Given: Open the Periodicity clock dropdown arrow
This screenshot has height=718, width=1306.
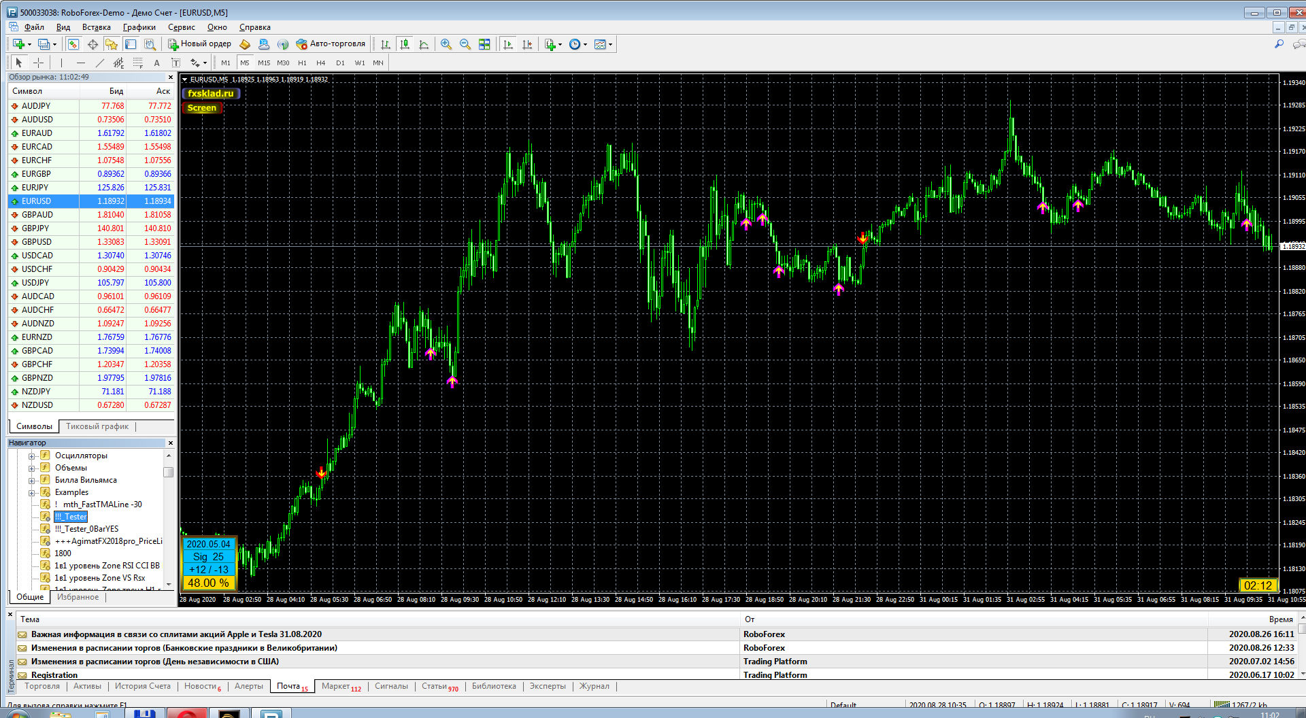Looking at the screenshot, I should [585, 44].
